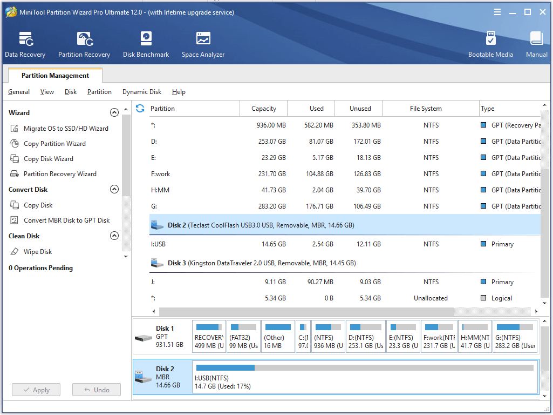The width and height of the screenshot is (553, 415).
Task: Select the G:(NTFS) 283.2 GB partition block
Action: pyautogui.click(x=515, y=336)
